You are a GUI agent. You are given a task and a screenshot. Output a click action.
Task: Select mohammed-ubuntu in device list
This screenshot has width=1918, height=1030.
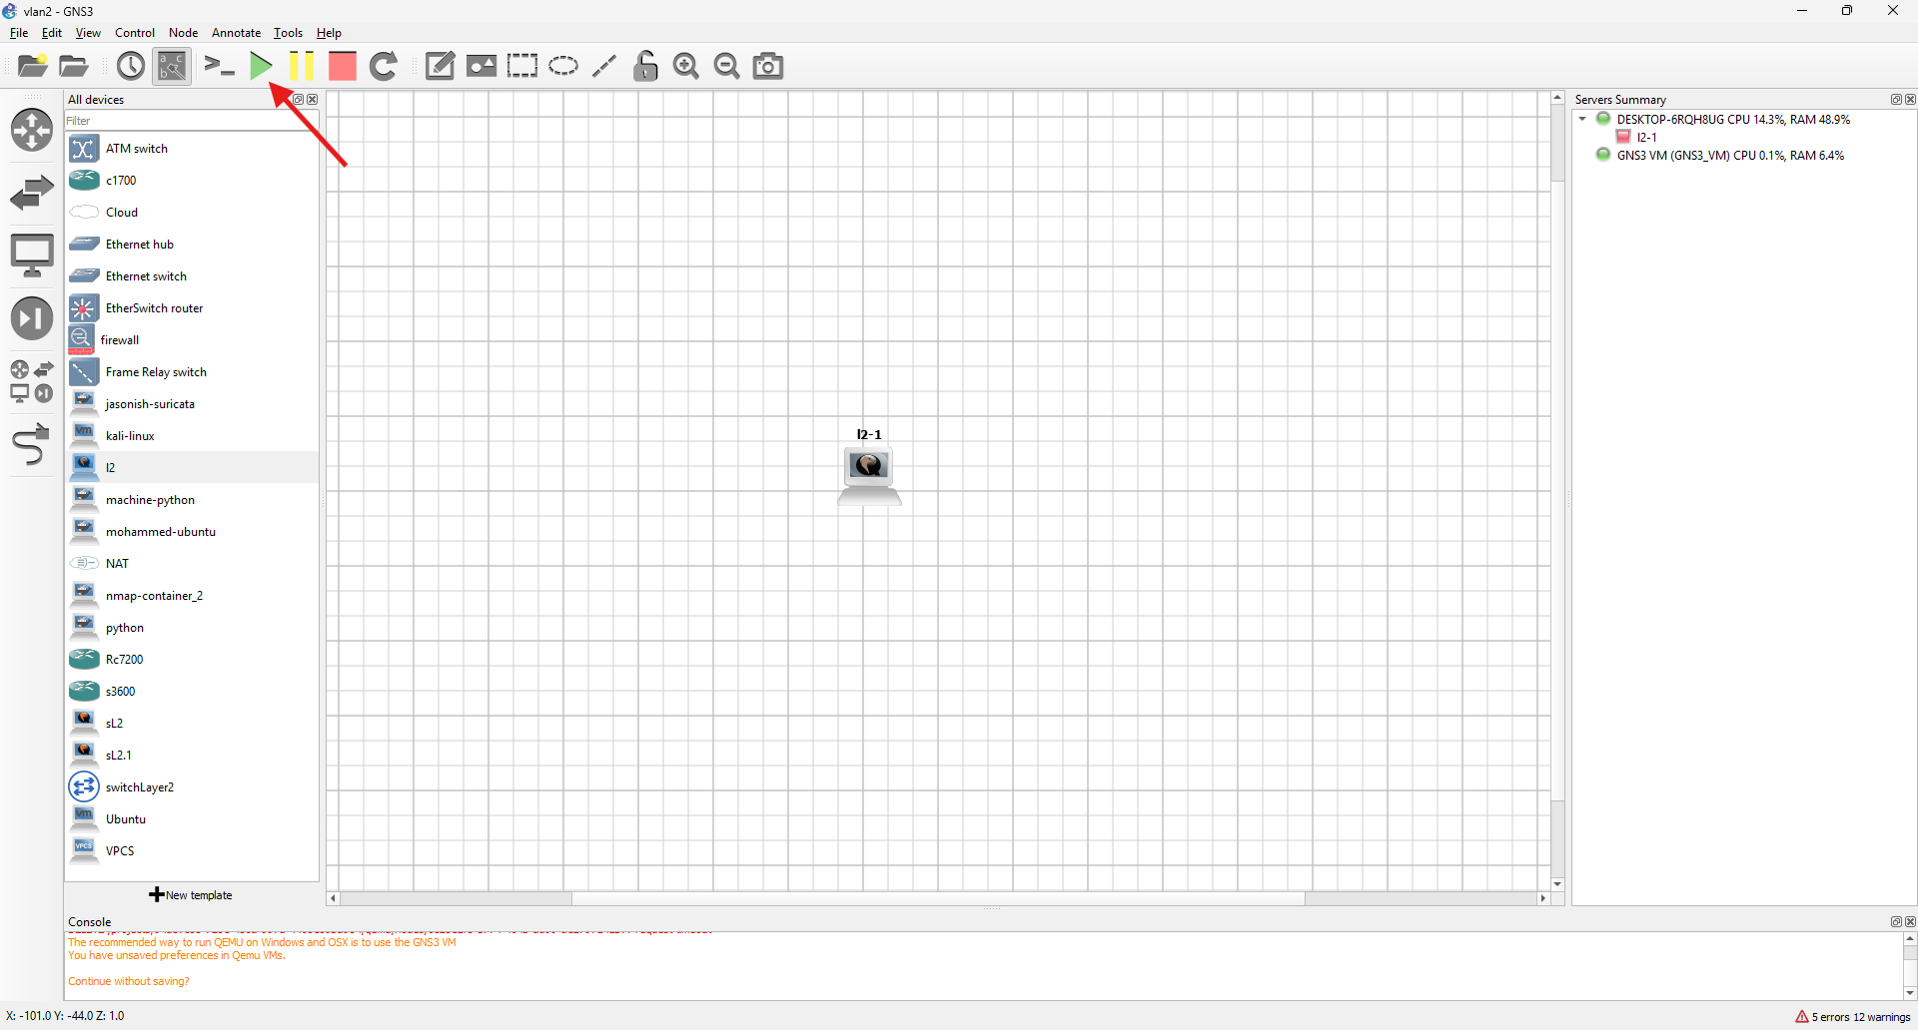pos(192,532)
